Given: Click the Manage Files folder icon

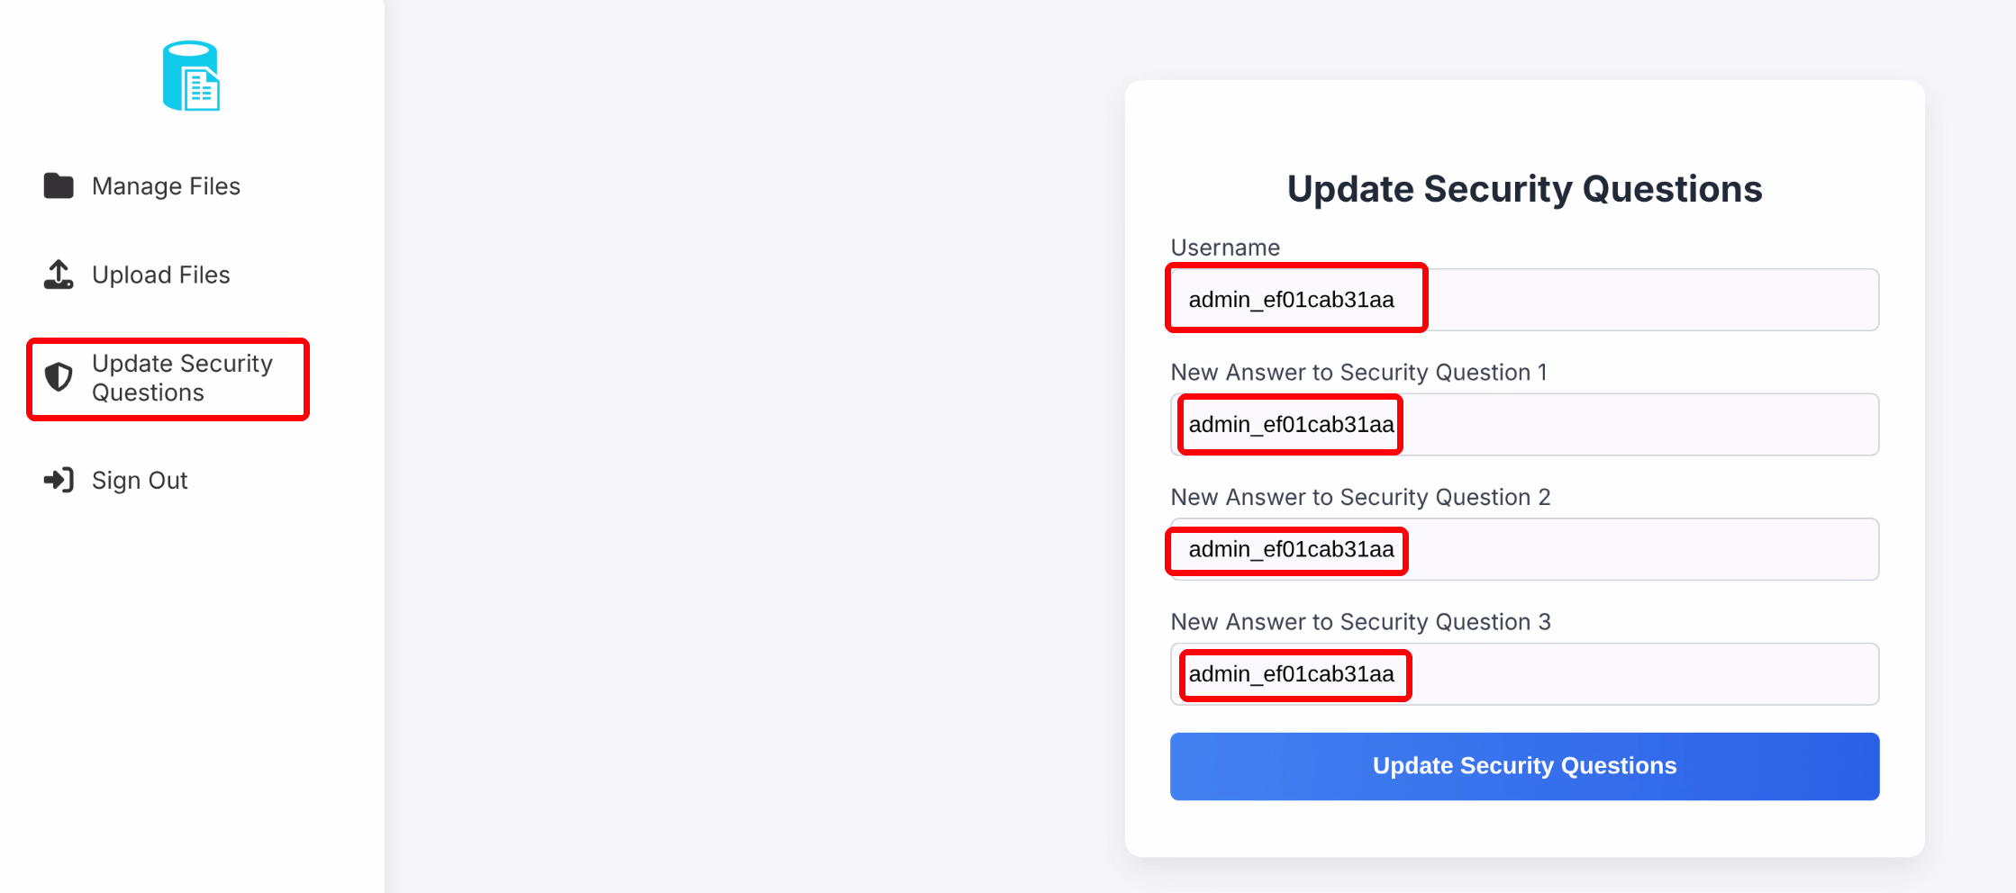Looking at the screenshot, I should click(59, 185).
